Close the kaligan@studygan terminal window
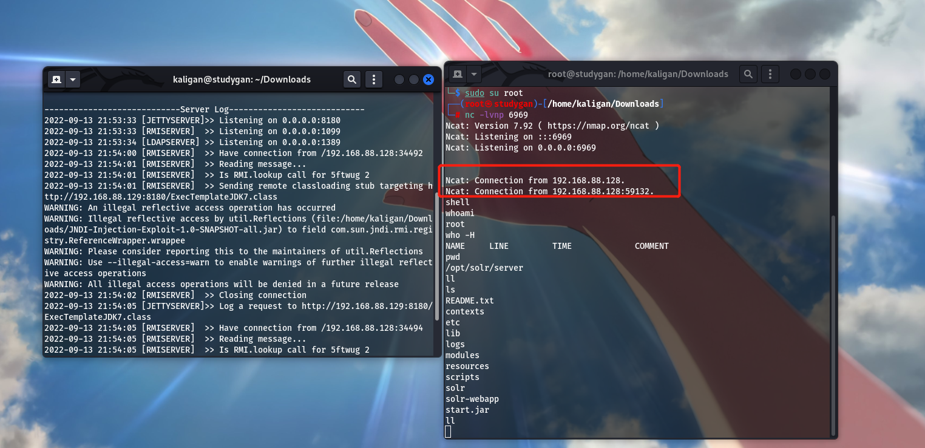The width and height of the screenshot is (925, 448). (429, 80)
